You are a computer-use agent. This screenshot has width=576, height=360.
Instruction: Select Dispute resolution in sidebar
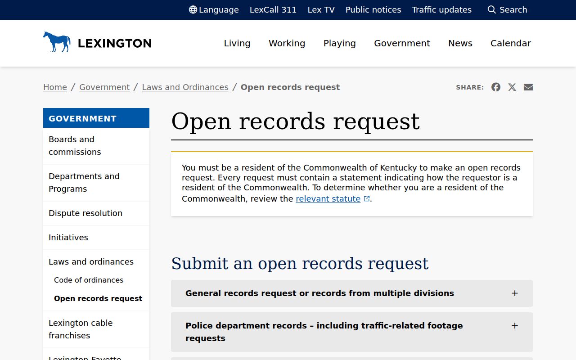point(96,213)
